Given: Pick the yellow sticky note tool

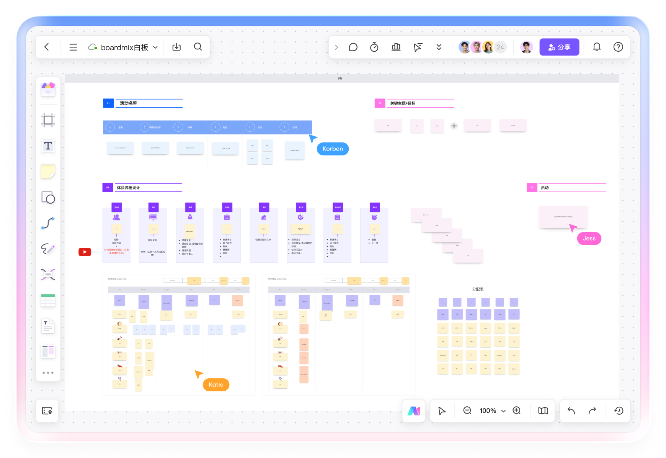Looking at the screenshot, I should [48, 172].
